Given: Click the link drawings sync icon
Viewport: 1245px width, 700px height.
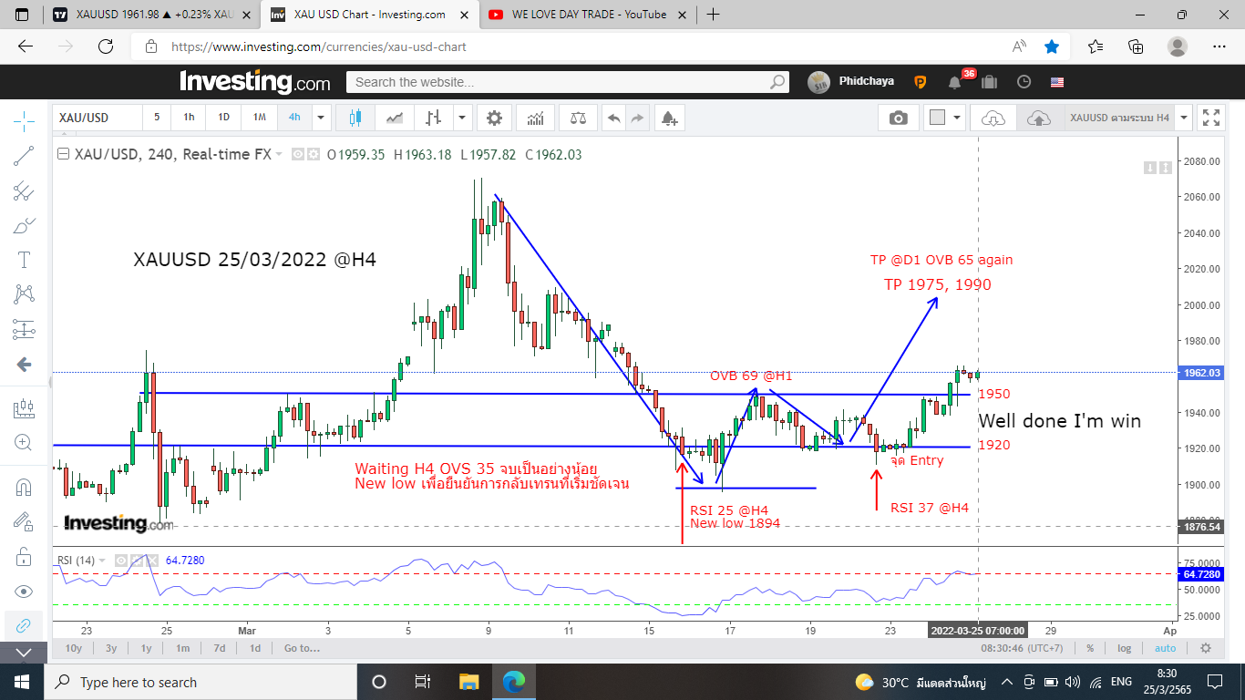Looking at the screenshot, I should [24, 625].
